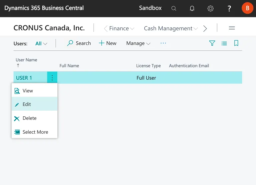Choose Delete in the context menu
Viewport: 256px width, 185px height.
[x=34, y=118]
